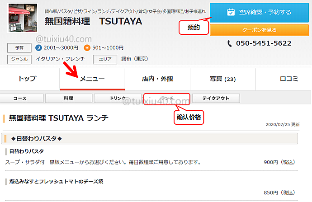Click heading 無国籍料理 TSUTAYA ランチ
Screen dimensions: 312x202
click(58, 118)
